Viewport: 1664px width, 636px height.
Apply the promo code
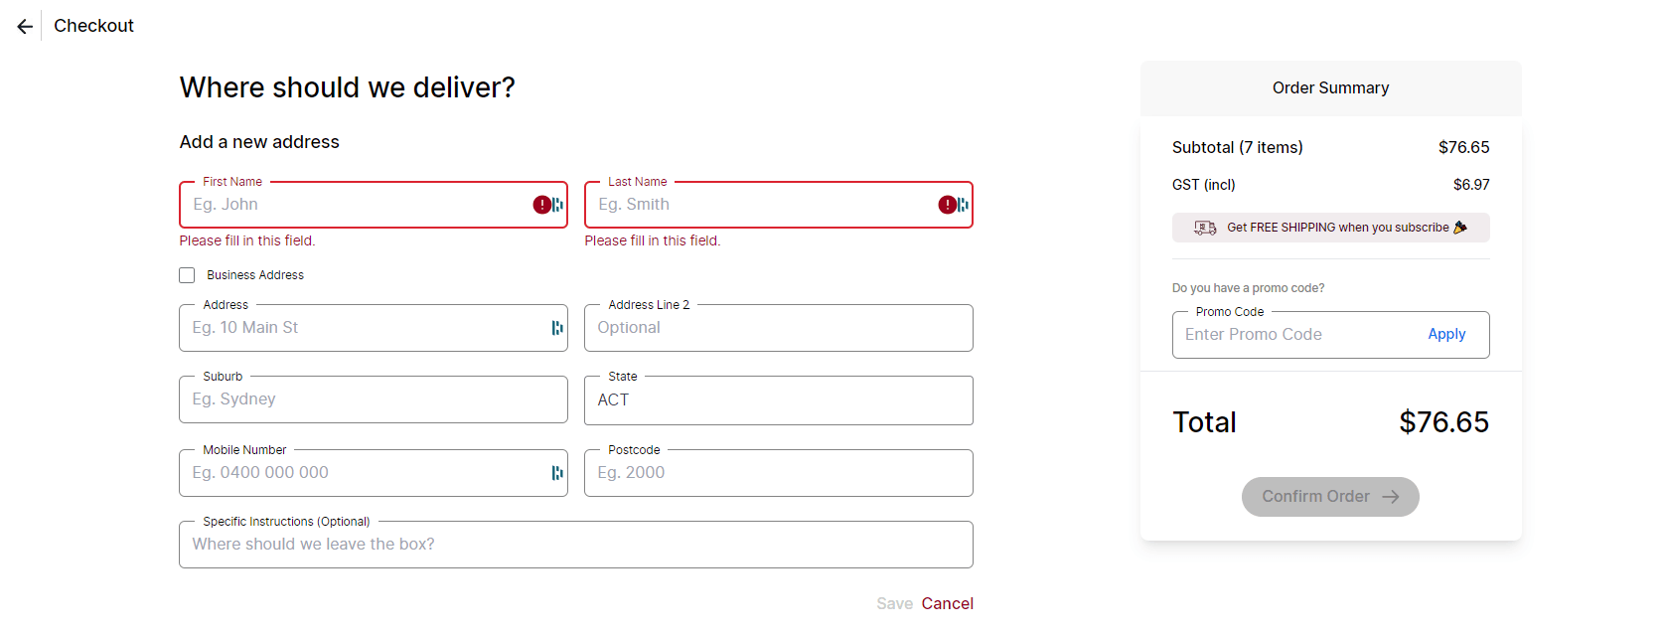1446,335
